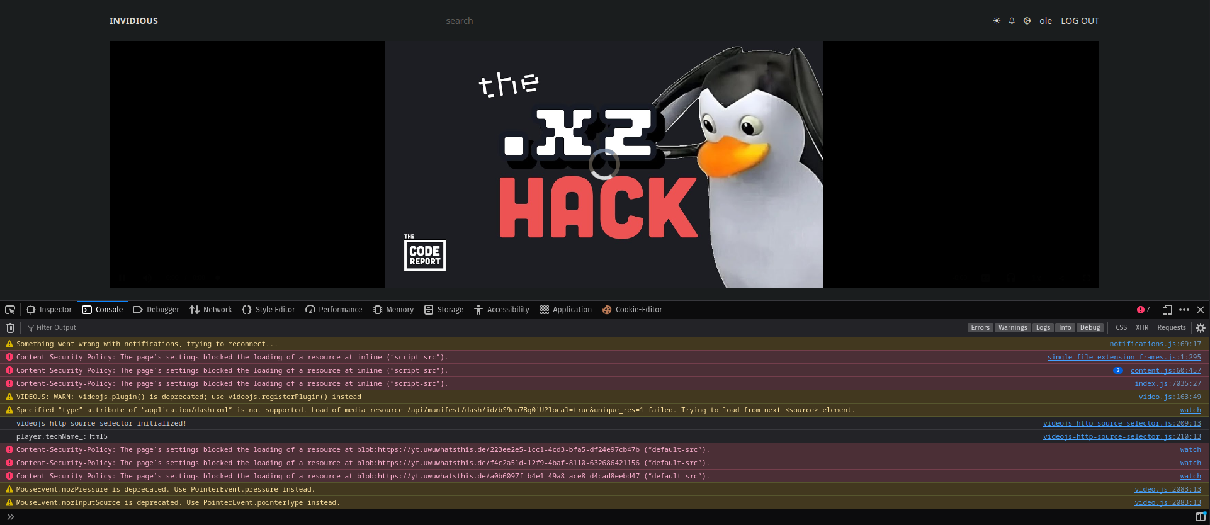The width and height of the screenshot is (1210, 525).
Task: Clear console output with the trash icon
Action: click(x=10, y=327)
